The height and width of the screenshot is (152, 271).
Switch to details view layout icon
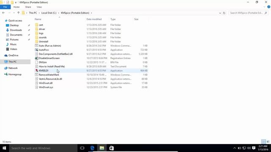[263, 142]
